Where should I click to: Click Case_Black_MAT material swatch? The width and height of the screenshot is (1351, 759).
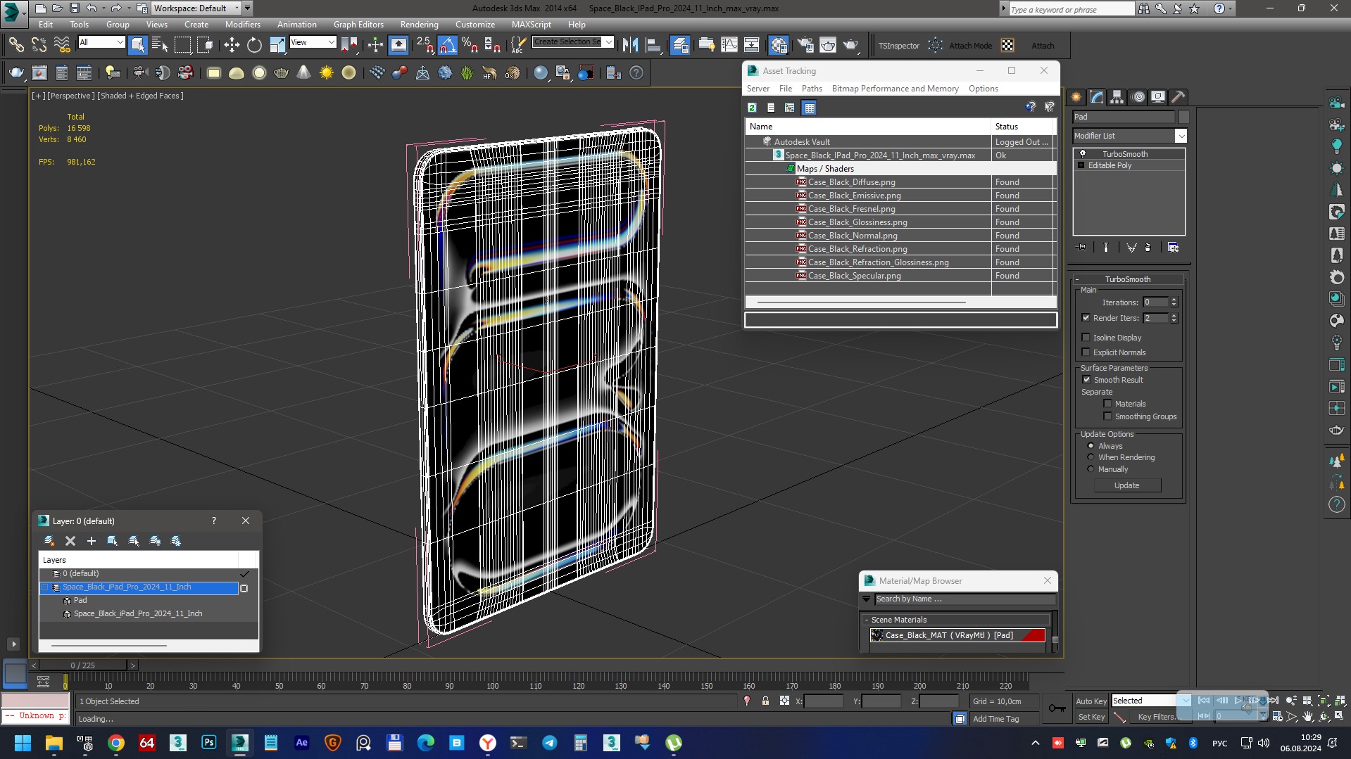point(876,635)
